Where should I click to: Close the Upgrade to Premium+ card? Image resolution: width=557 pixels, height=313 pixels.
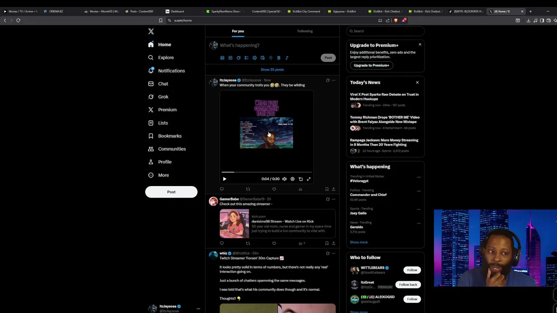[420, 44]
